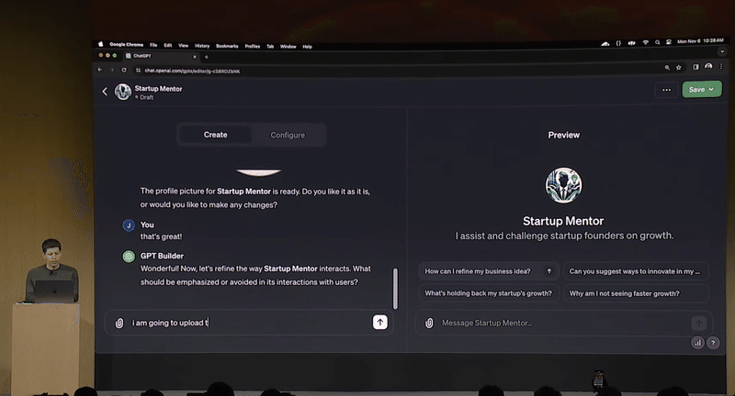Expand the tab search chevron in tab strip

[x=722, y=51]
